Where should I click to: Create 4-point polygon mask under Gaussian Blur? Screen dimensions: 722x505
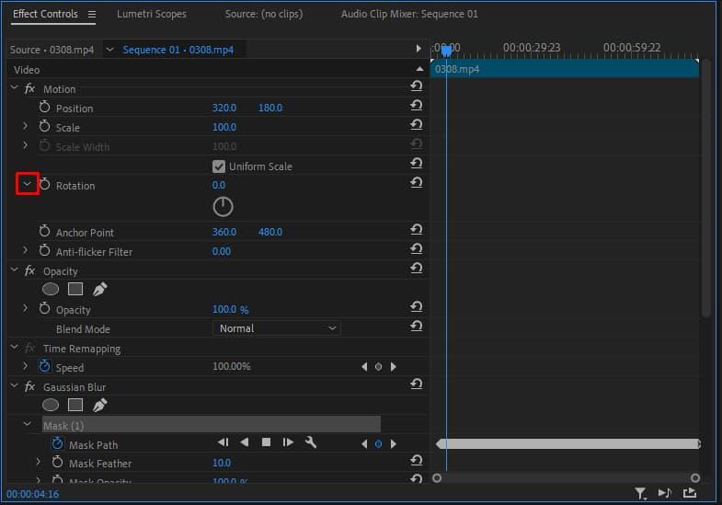tap(75, 405)
